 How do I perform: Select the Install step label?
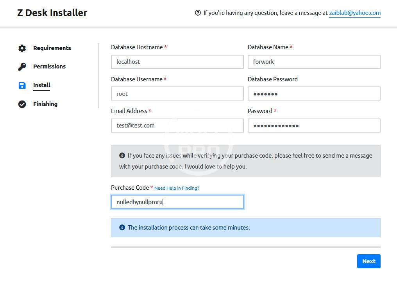point(42,85)
